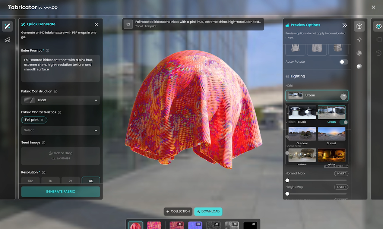Select the pink 4K base color map thumbnail
Image resolution: width=383 pixels, height=229 pixels.
[177, 225]
